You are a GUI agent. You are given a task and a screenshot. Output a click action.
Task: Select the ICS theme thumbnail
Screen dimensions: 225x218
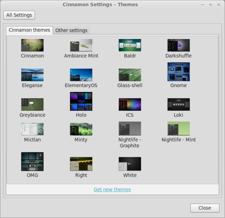130,104
